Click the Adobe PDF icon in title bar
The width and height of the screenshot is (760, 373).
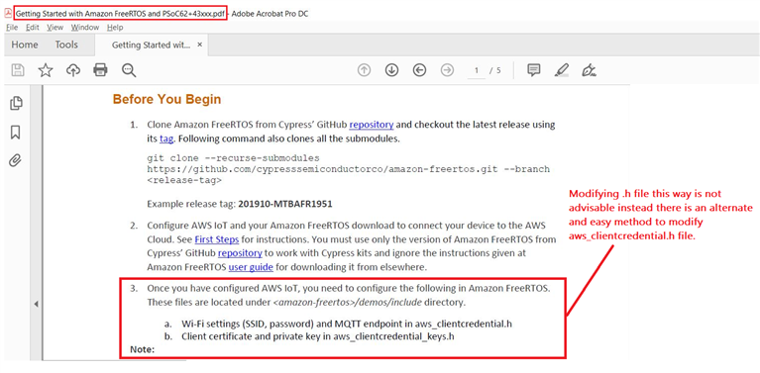point(8,14)
